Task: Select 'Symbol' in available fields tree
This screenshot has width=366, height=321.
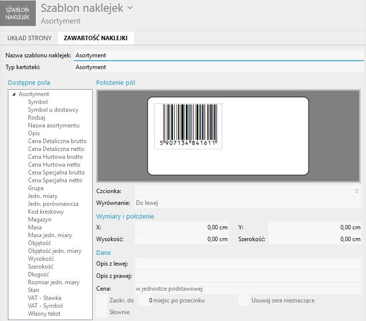Action: point(38,102)
